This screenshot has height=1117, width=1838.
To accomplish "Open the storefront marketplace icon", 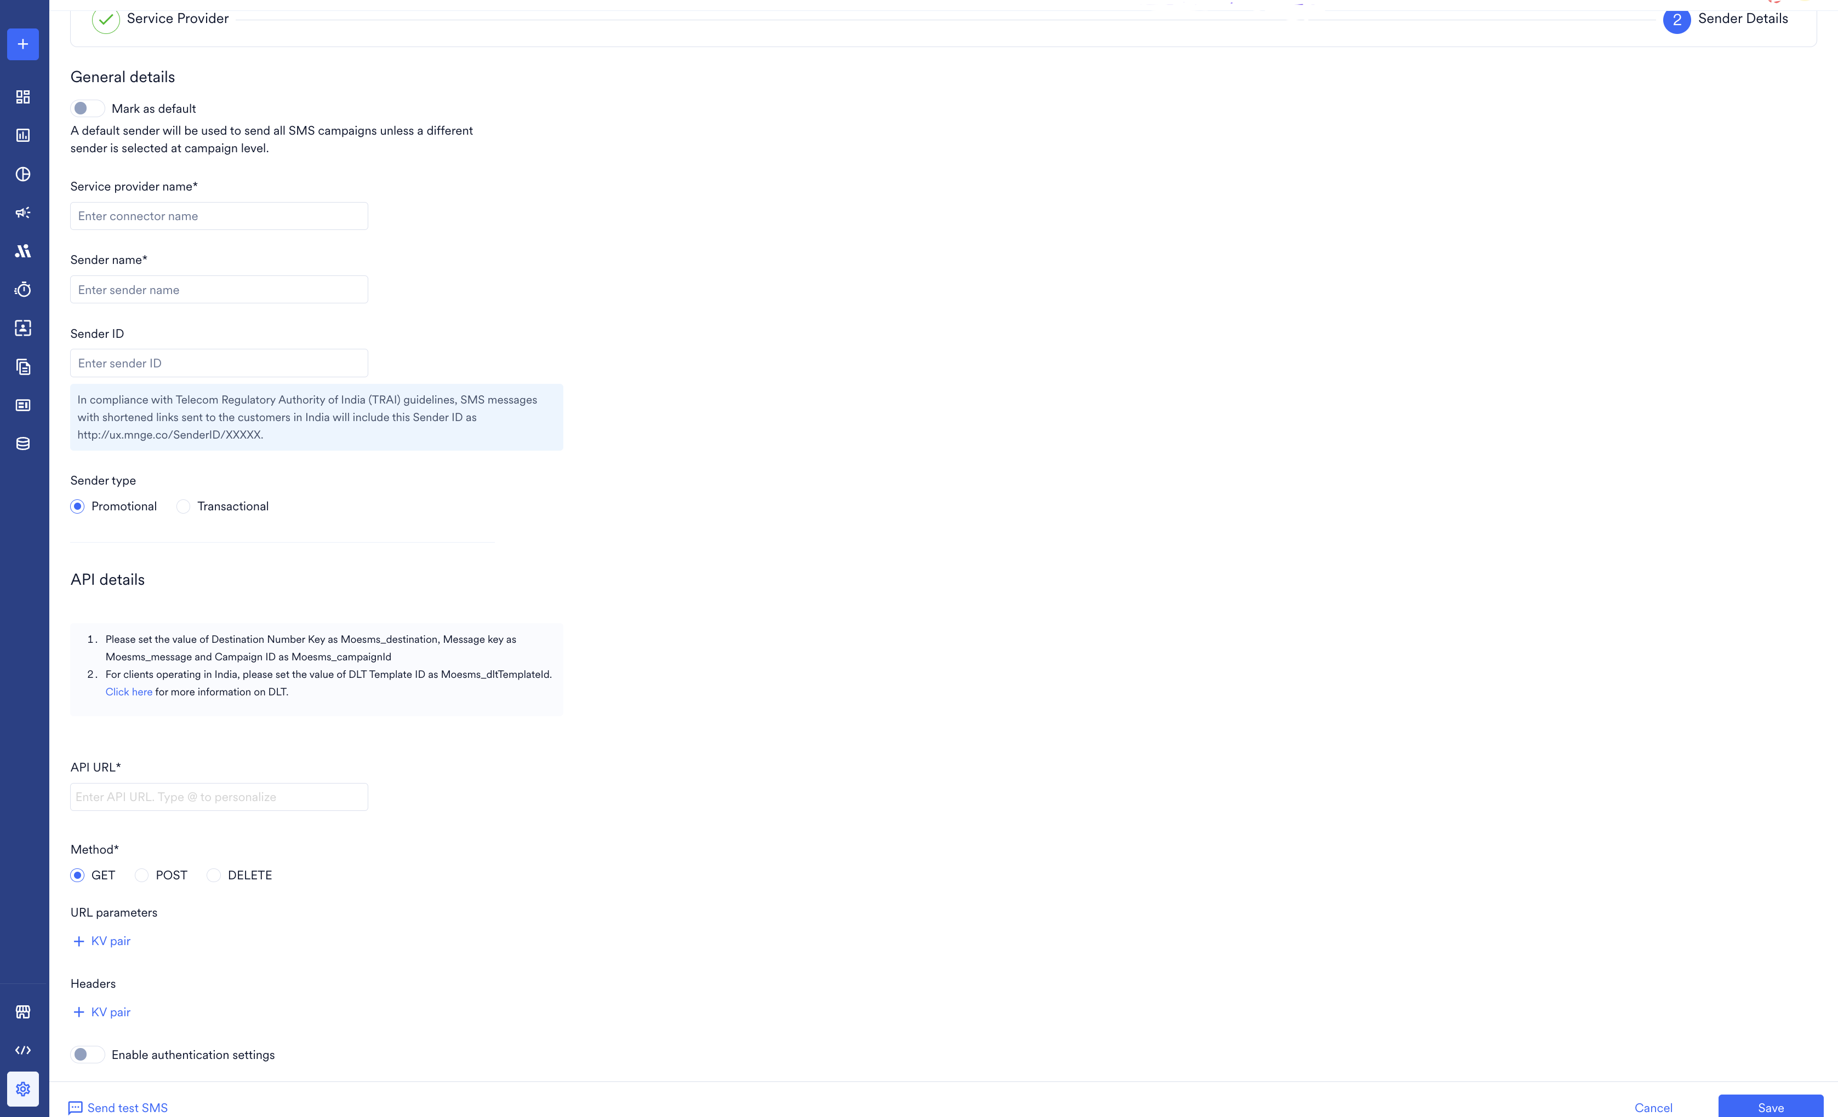I will tap(23, 1012).
